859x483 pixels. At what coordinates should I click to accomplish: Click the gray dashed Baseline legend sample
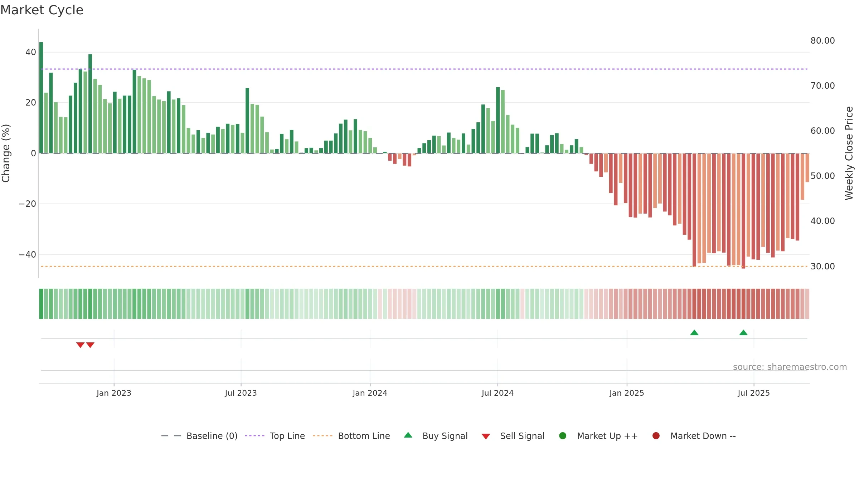tap(171, 436)
